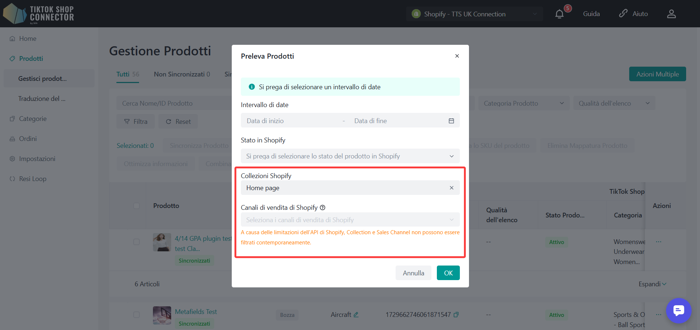Toggle the select-all products checkbox
Image resolution: width=700 pixels, height=330 pixels.
click(x=136, y=206)
